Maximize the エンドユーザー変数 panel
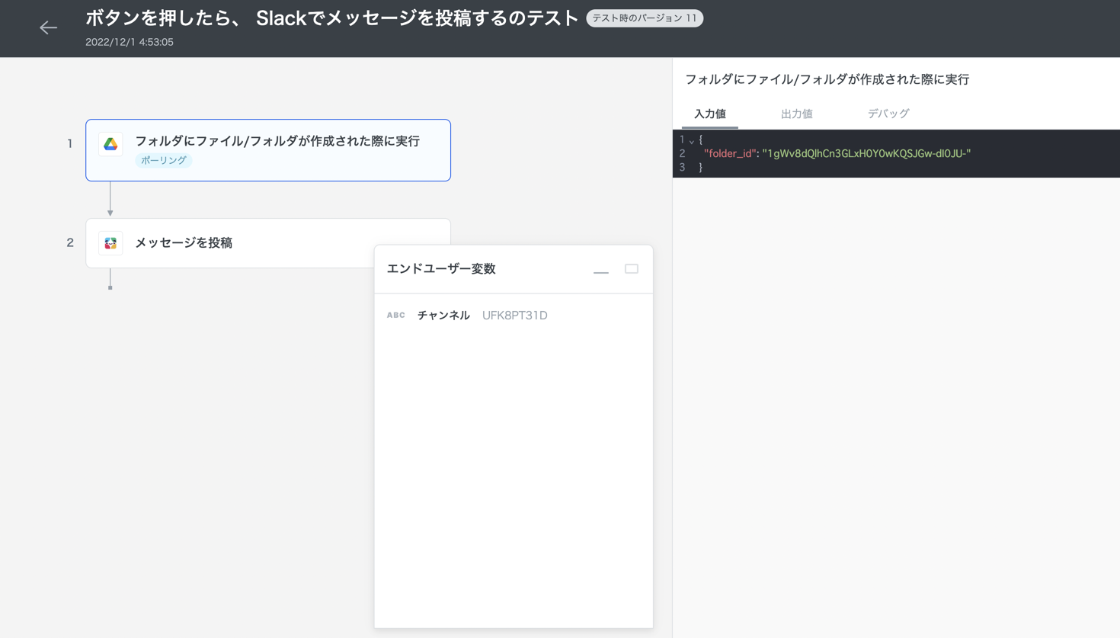Screen dimensions: 1120x638 click(632, 269)
